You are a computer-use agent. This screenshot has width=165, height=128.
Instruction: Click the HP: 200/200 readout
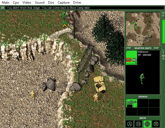[144, 55]
